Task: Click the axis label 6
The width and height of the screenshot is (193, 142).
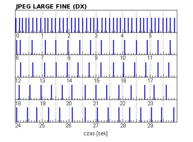Action: coord(17,58)
